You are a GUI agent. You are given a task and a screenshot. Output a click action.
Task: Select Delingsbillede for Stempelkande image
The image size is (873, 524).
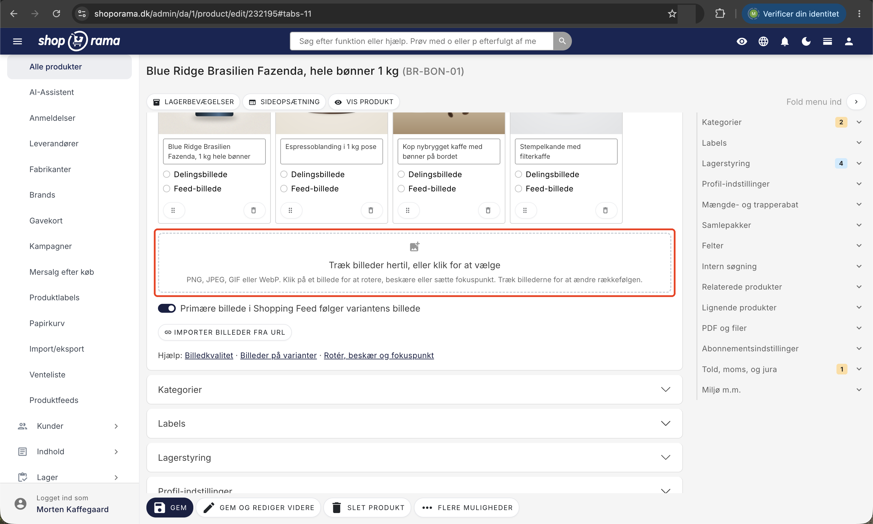[519, 174]
